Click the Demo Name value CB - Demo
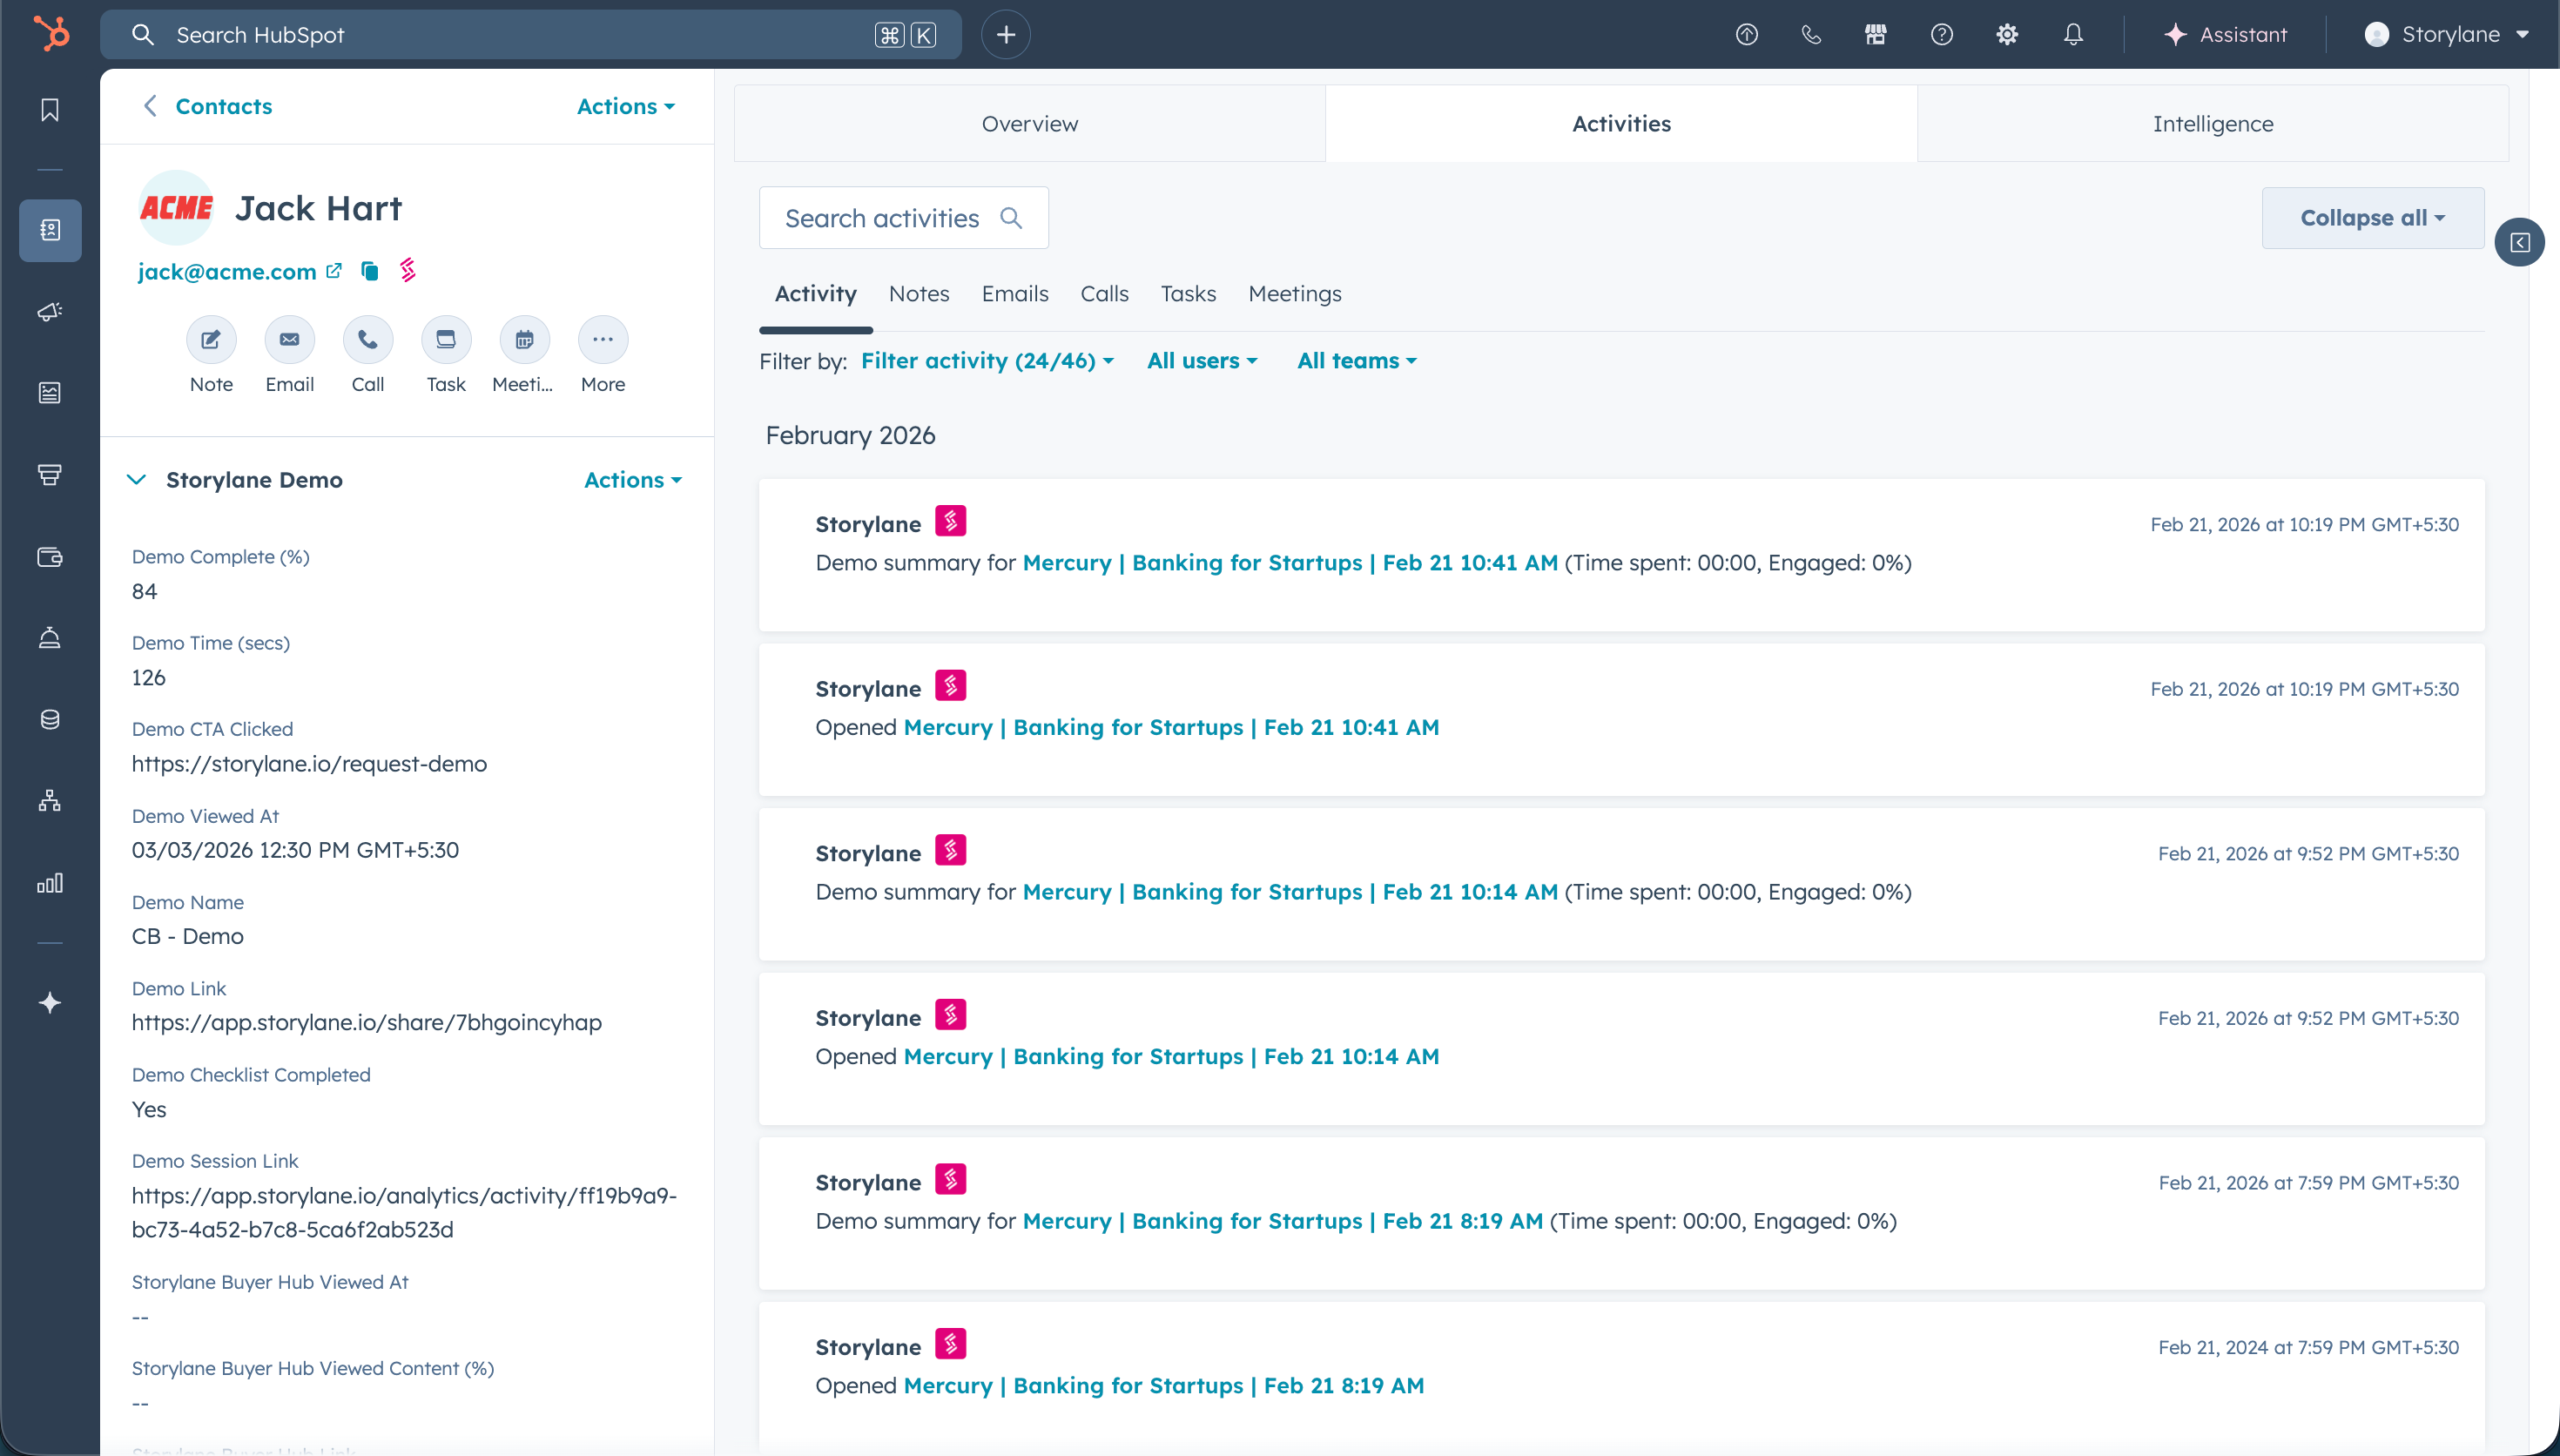The width and height of the screenshot is (2560, 1456). tap(188, 937)
